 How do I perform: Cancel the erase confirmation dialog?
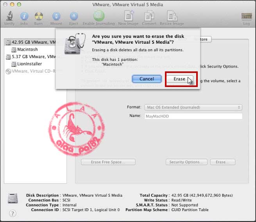(147, 79)
